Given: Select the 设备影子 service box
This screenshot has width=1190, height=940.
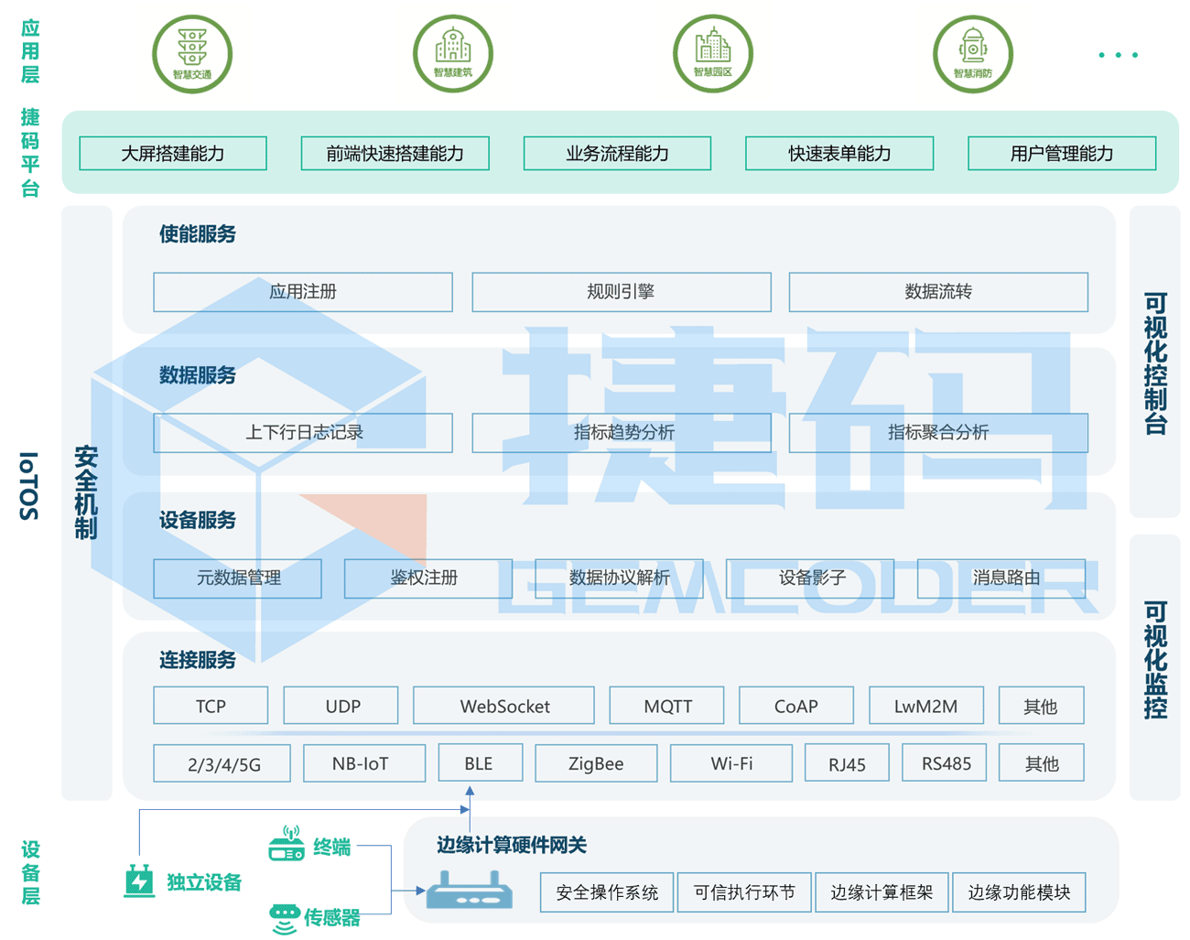Looking at the screenshot, I should click(811, 578).
